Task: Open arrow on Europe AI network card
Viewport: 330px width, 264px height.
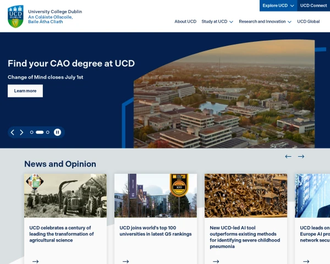Action: coord(306,261)
